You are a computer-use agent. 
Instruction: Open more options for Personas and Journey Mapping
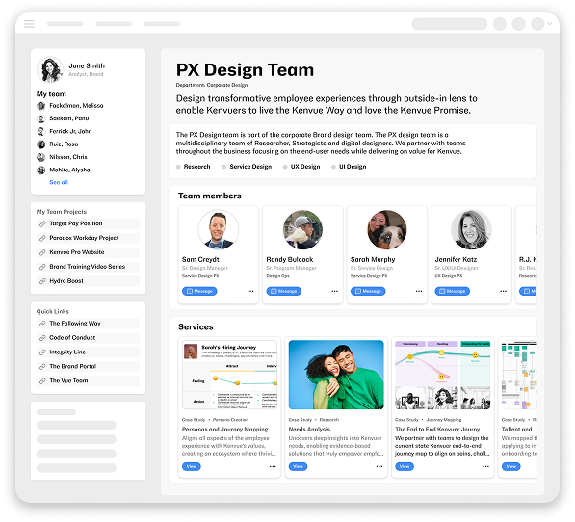[273, 467]
